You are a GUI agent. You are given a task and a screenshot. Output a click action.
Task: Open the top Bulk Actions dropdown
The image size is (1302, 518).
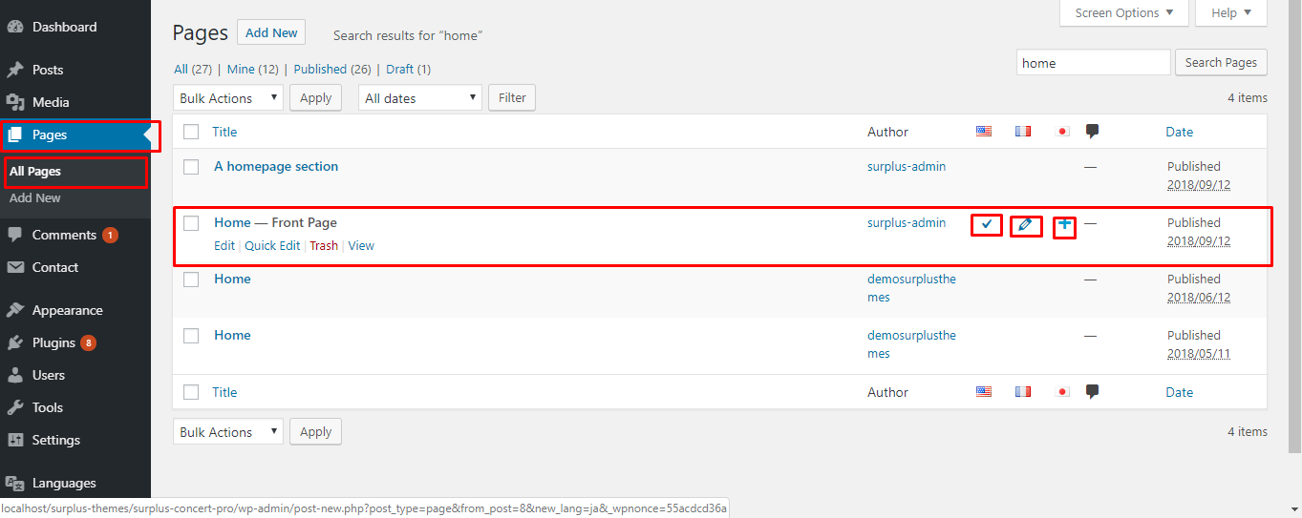[228, 97]
